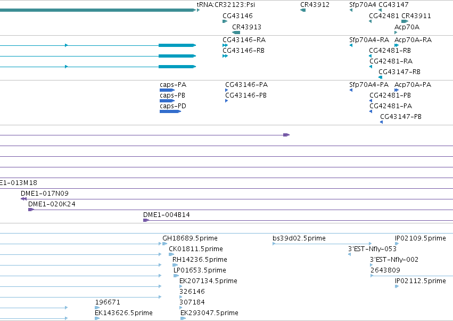Click the Sfp70A4-RA transcript label

369,39
